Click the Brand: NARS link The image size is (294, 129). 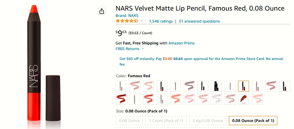tap(127, 16)
